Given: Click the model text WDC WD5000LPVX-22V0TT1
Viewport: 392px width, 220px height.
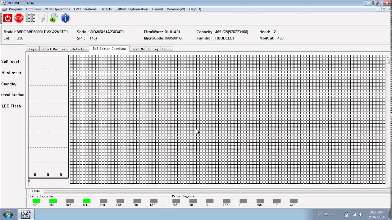Looking at the screenshot, I should click(x=43, y=32).
